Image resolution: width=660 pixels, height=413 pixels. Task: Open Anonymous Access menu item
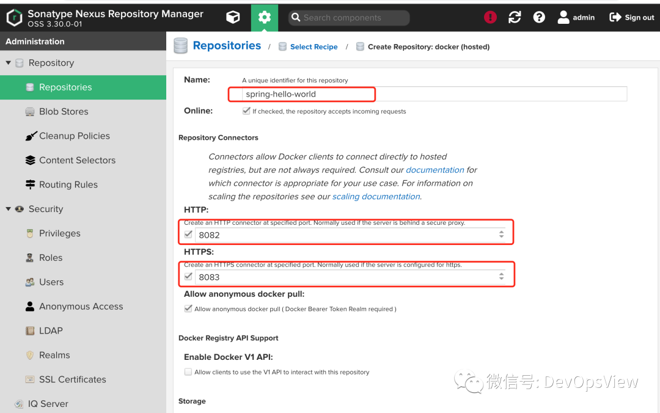tap(83, 307)
